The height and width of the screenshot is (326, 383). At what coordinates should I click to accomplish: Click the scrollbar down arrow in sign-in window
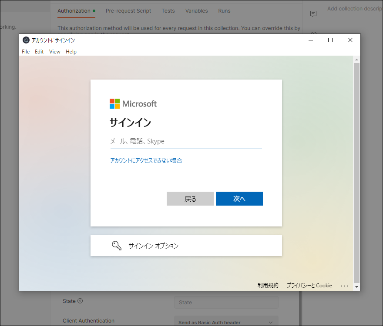(x=356, y=287)
